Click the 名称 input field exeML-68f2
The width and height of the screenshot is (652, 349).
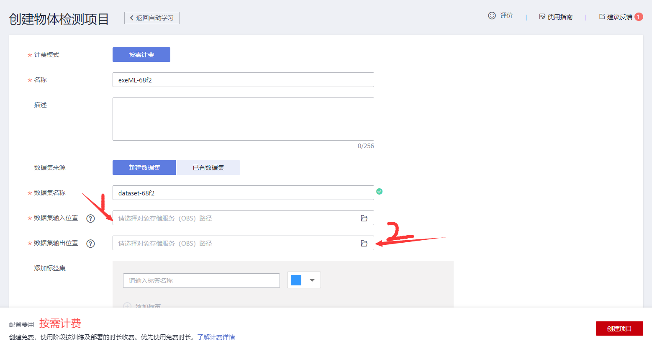(x=243, y=80)
